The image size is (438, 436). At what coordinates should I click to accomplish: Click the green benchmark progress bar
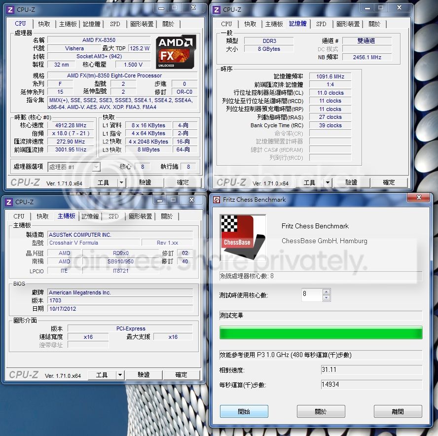click(321, 332)
